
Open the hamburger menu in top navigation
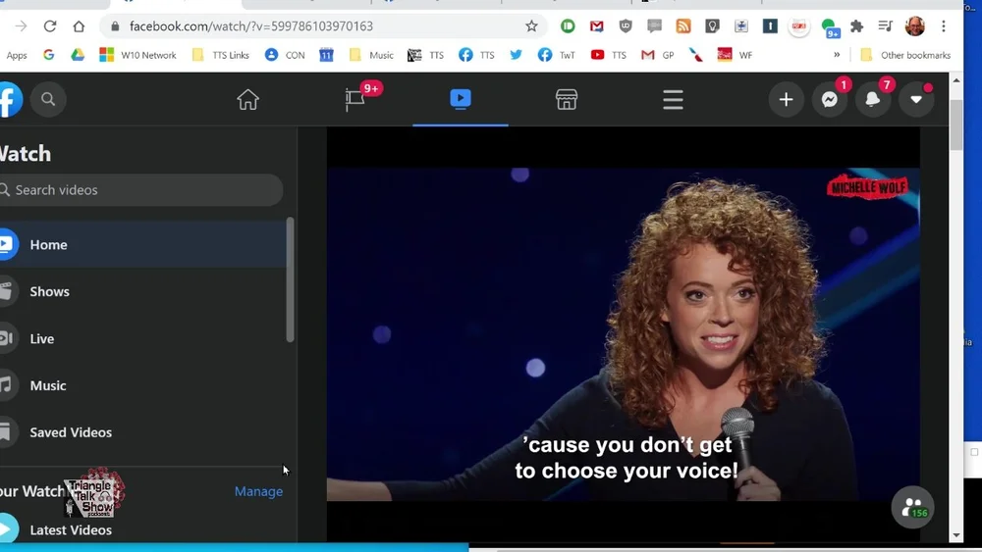coord(674,99)
